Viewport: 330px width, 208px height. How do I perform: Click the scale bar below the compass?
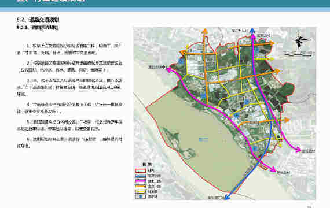coord(298,54)
